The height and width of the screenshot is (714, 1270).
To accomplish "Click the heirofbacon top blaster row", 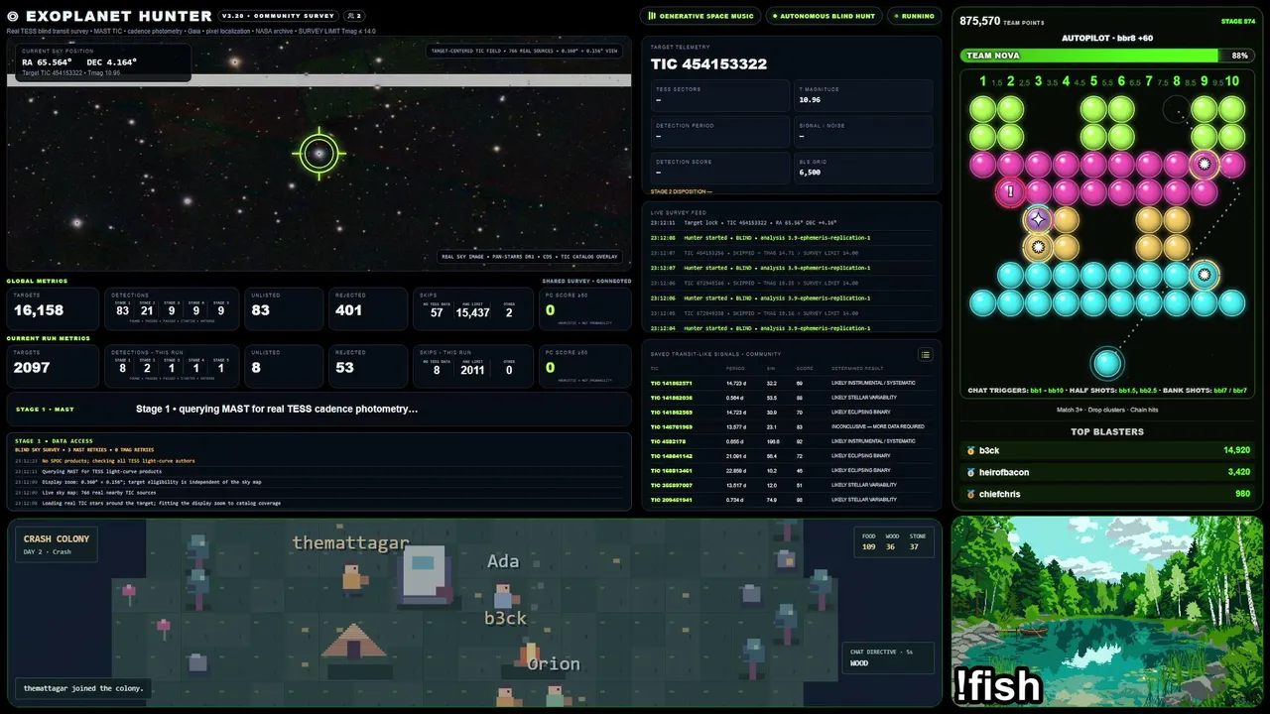I will point(1107,472).
